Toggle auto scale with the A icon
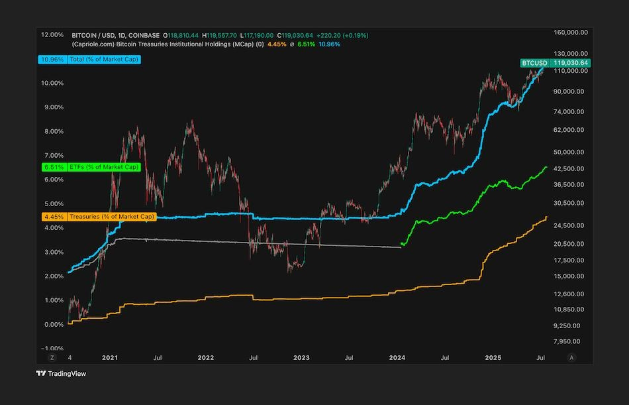Viewport: 629px width, 405px height. (x=571, y=357)
